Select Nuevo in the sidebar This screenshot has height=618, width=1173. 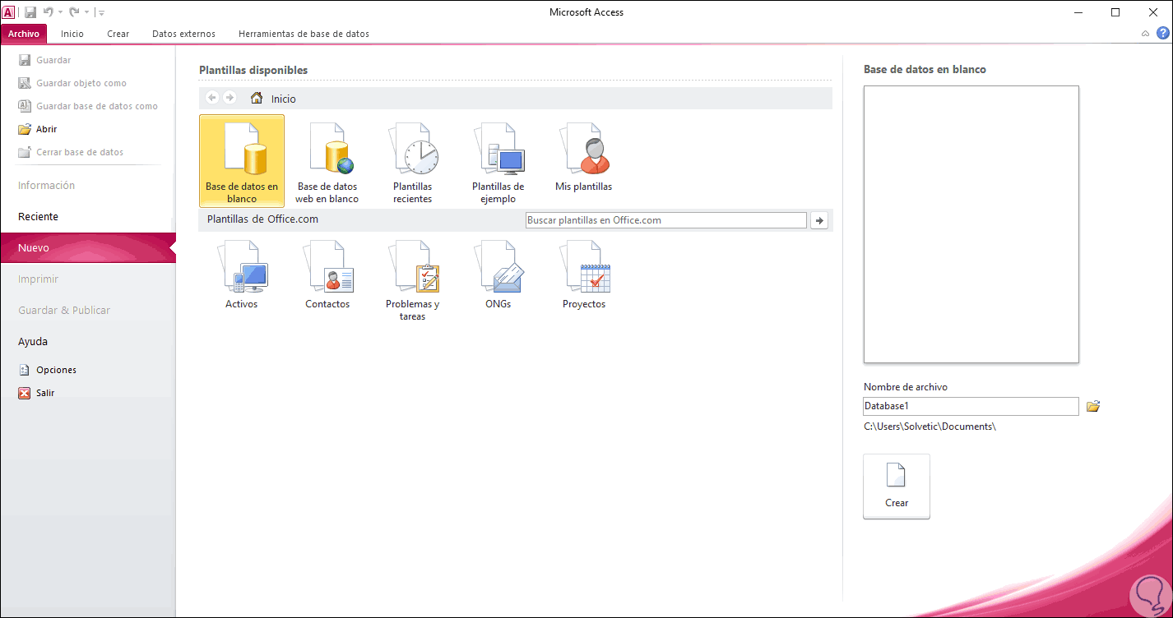pyautogui.click(x=87, y=248)
